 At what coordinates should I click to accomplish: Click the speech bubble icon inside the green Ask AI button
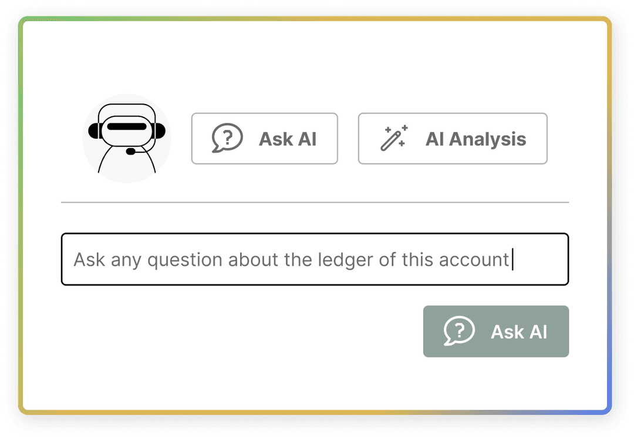[461, 331]
